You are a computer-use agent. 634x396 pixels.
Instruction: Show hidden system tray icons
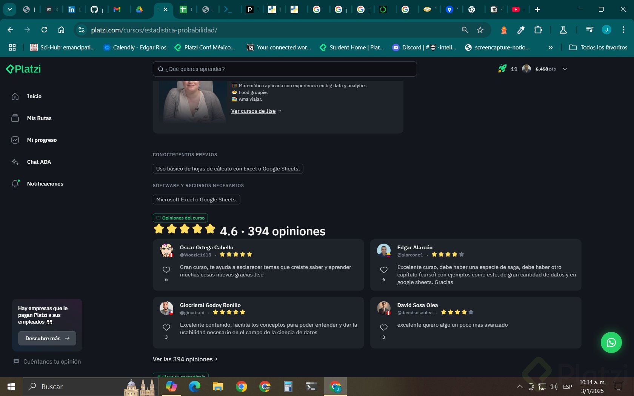tap(520, 387)
